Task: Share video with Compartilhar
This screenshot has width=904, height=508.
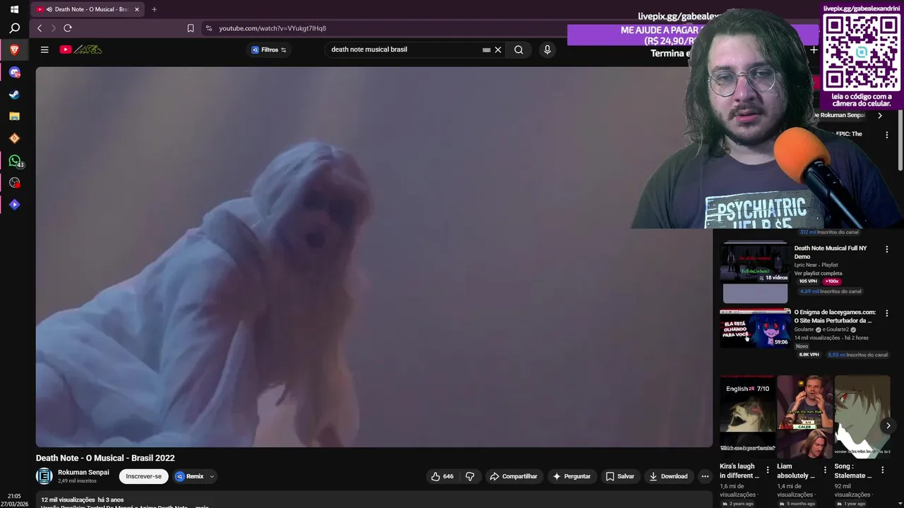Action: coord(513,476)
